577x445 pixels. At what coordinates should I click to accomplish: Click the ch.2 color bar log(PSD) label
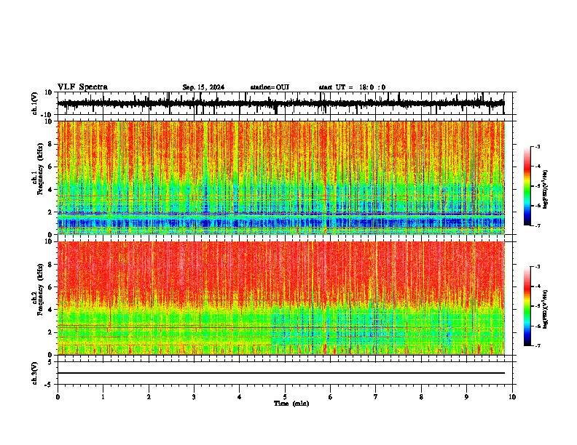click(545, 310)
